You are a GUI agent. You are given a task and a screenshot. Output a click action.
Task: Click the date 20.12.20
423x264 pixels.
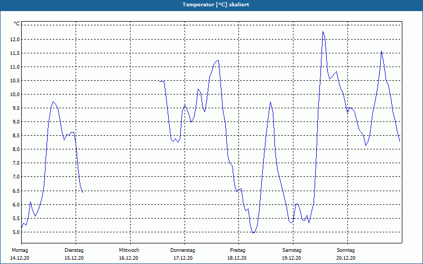[346, 258]
